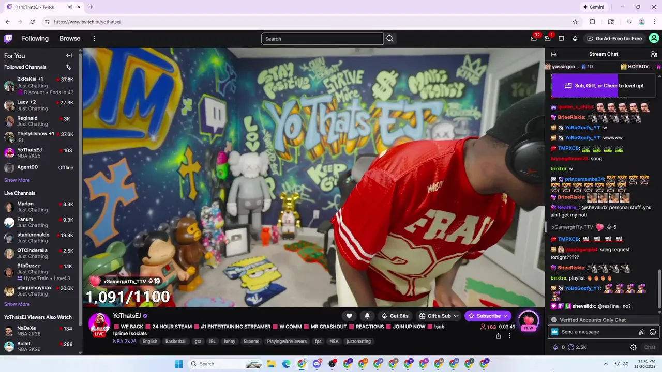Open the YoThatsEJ channel name link
This screenshot has height=372, width=662.
point(127,316)
